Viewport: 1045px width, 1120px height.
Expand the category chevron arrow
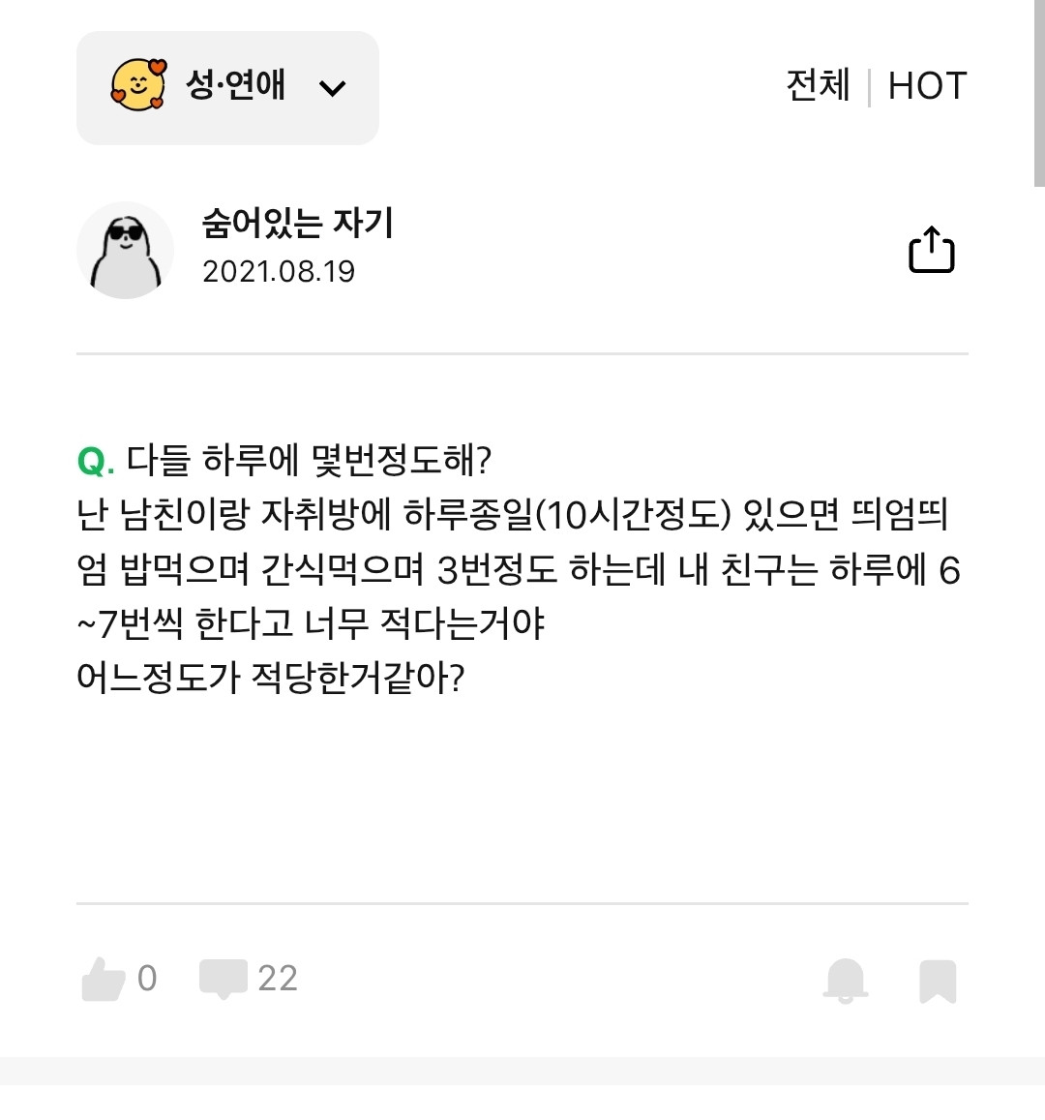[x=332, y=89]
